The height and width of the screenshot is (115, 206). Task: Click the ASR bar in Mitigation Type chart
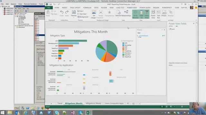72,41
